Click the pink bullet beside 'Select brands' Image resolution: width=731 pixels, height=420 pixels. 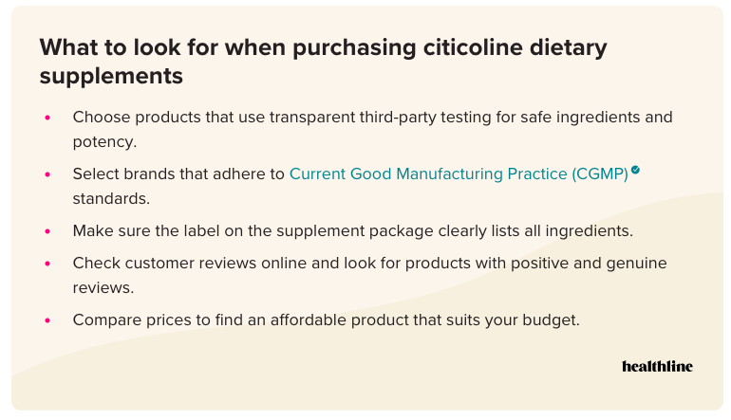[47, 174]
